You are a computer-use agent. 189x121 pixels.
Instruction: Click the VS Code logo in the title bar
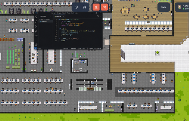(36, 13)
